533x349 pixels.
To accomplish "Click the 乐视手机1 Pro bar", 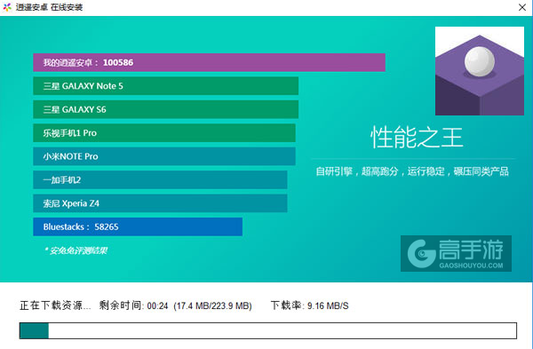I will 164,133.
